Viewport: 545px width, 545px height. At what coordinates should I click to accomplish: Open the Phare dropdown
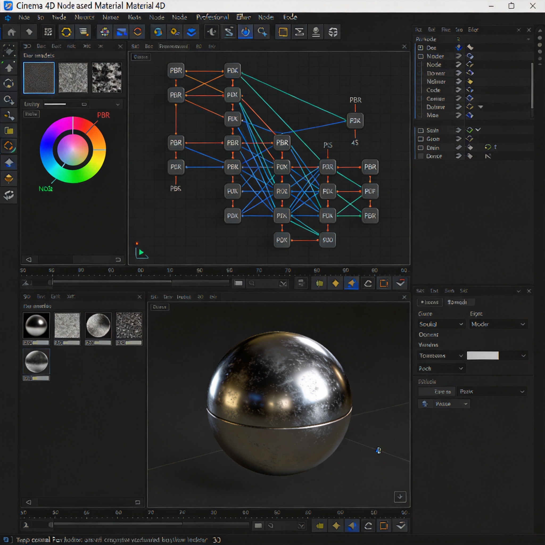444,404
